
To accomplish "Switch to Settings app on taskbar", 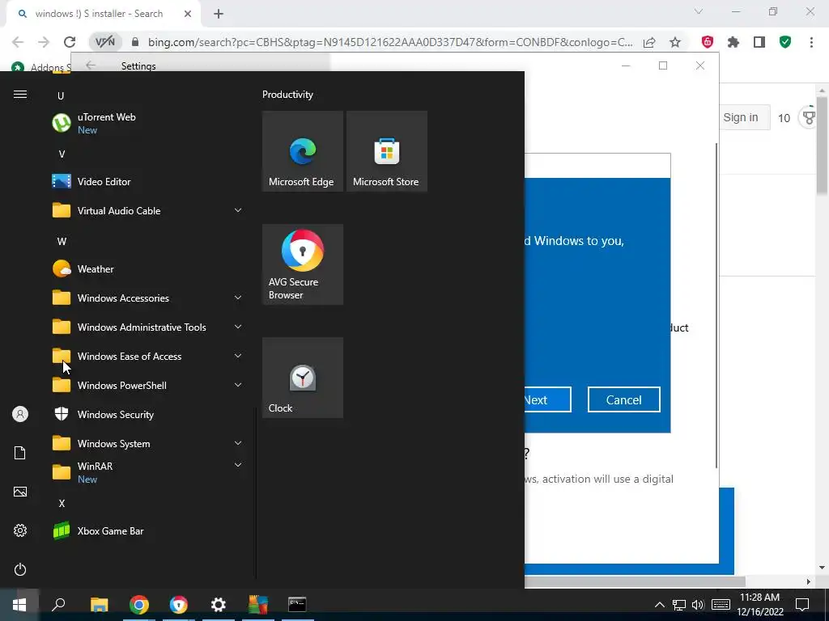I will click(x=219, y=605).
